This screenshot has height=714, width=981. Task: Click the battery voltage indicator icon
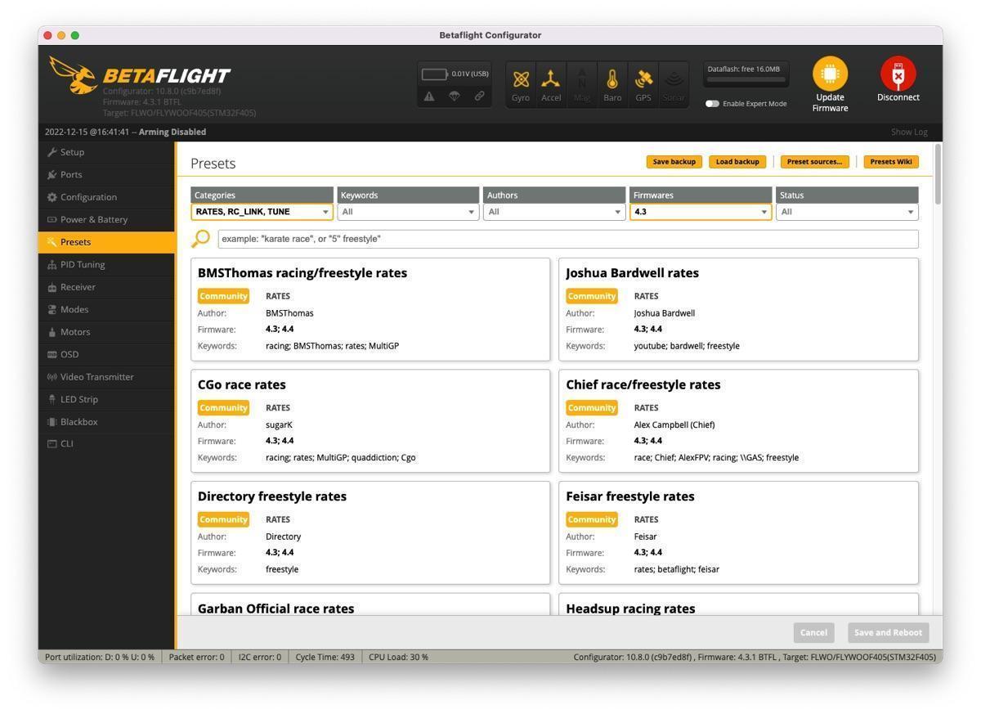[x=435, y=74]
